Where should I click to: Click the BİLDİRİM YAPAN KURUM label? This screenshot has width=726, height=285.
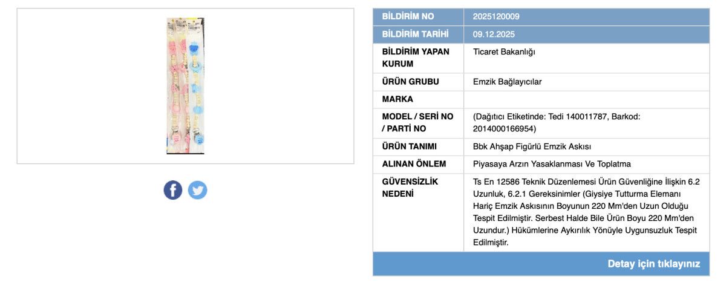click(416, 57)
